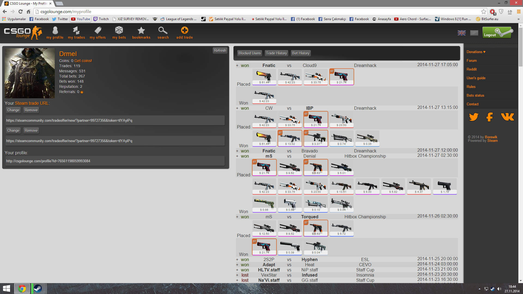Screen dimensions: 523x294
Task: Click the first Steam trade URL field
Action: tap(115, 120)
